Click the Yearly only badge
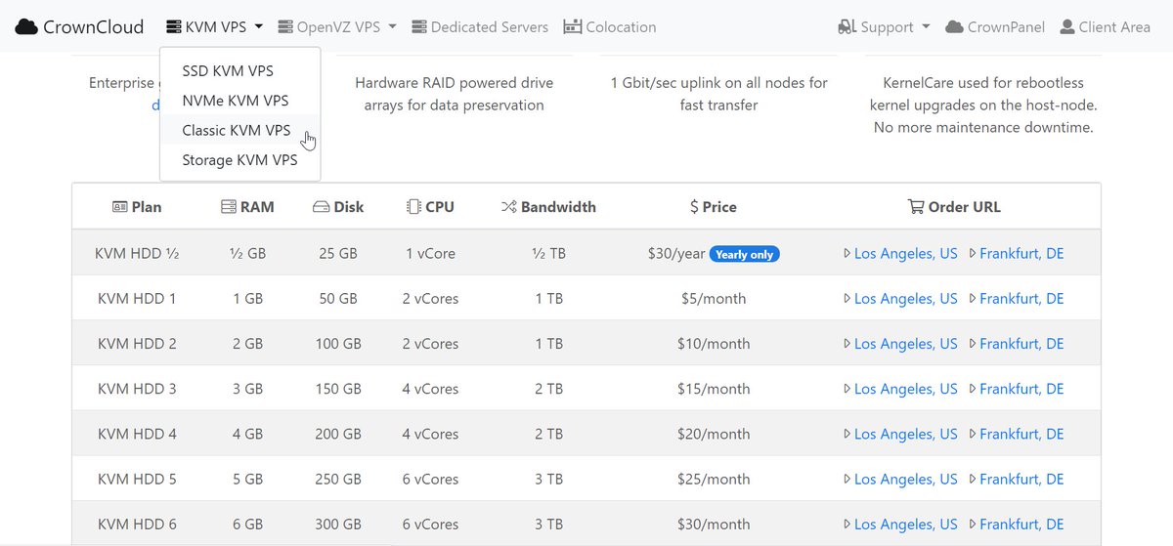 [745, 254]
